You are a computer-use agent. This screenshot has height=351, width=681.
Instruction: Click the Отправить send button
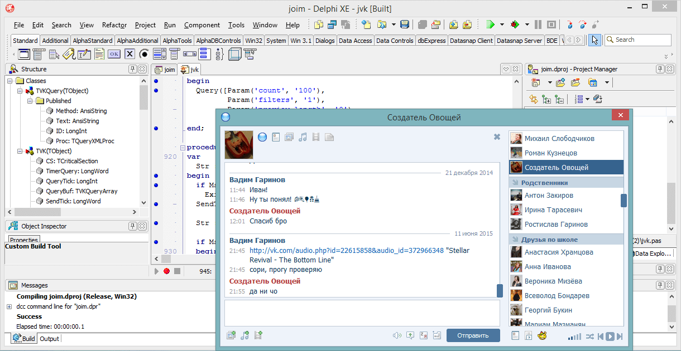[473, 335]
